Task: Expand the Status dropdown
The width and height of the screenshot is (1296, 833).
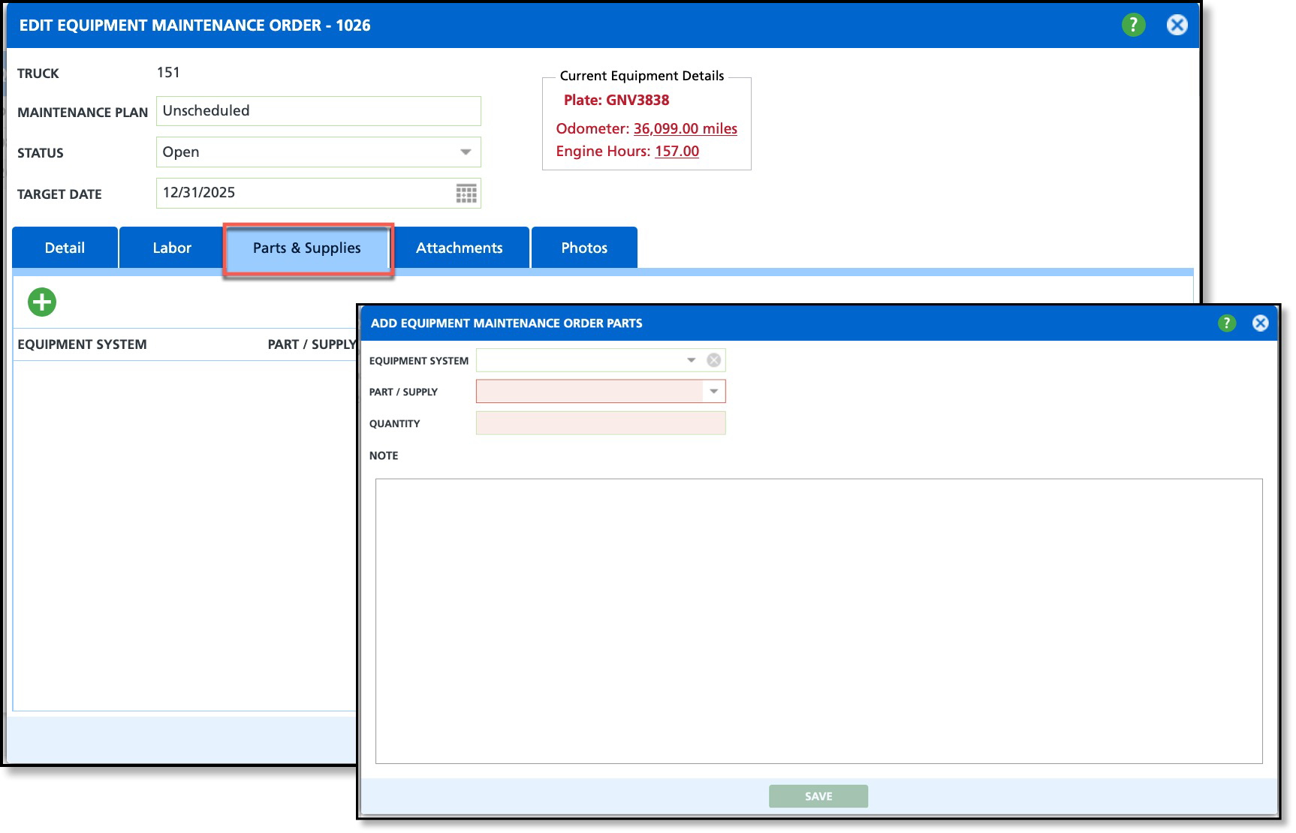Action: (x=466, y=152)
